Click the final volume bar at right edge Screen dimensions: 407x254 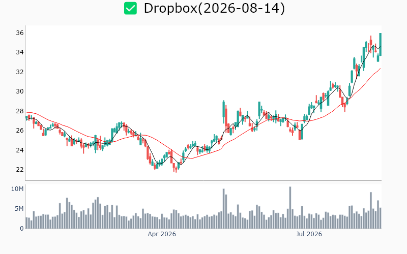380,218
